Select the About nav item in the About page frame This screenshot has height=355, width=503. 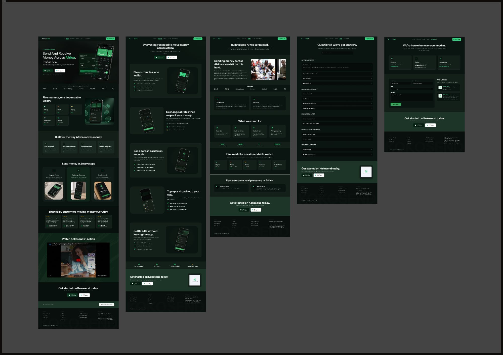coord(249,39)
